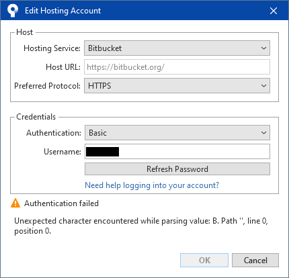
Task: Click the Edit Hosting Account title text
Action: [63, 11]
